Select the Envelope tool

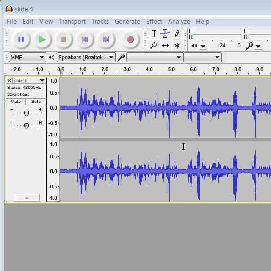coord(165,34)
